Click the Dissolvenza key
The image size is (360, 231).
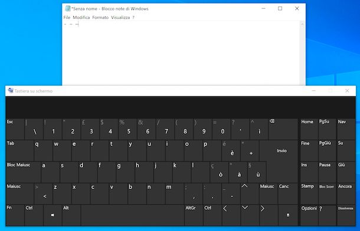point(346,215)
